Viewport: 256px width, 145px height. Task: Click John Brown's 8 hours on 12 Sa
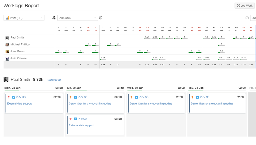point(140,51)
